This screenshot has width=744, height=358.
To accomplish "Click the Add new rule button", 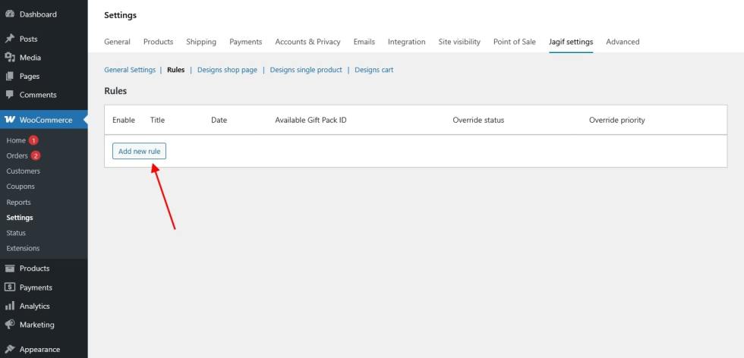I will 139,152.
